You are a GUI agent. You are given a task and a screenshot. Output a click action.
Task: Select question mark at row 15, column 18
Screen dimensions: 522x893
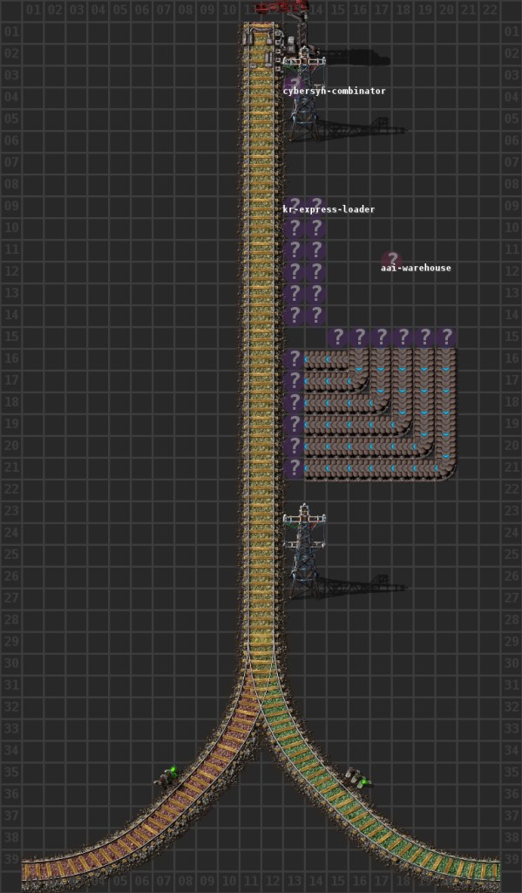point(403,337)
